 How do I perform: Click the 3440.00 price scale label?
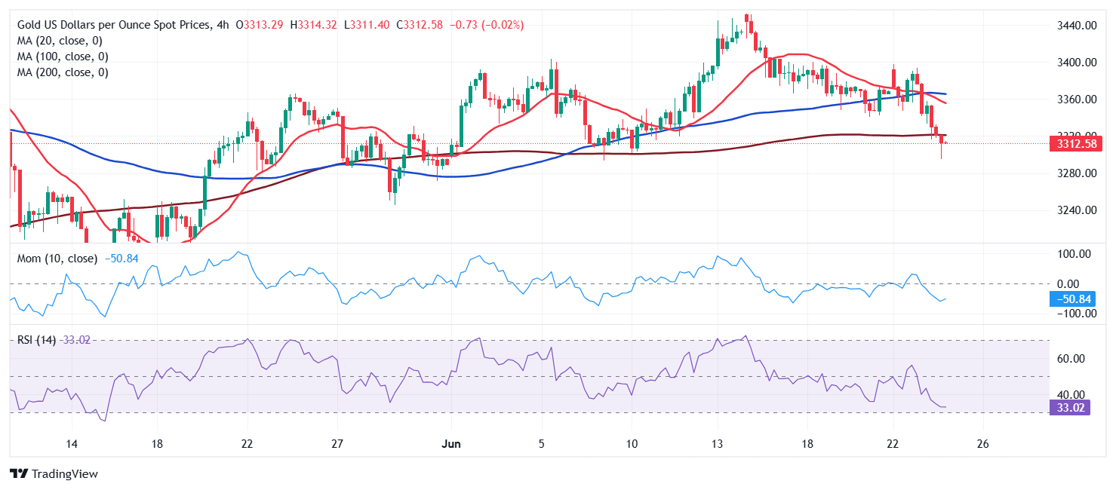(1076, 26)
